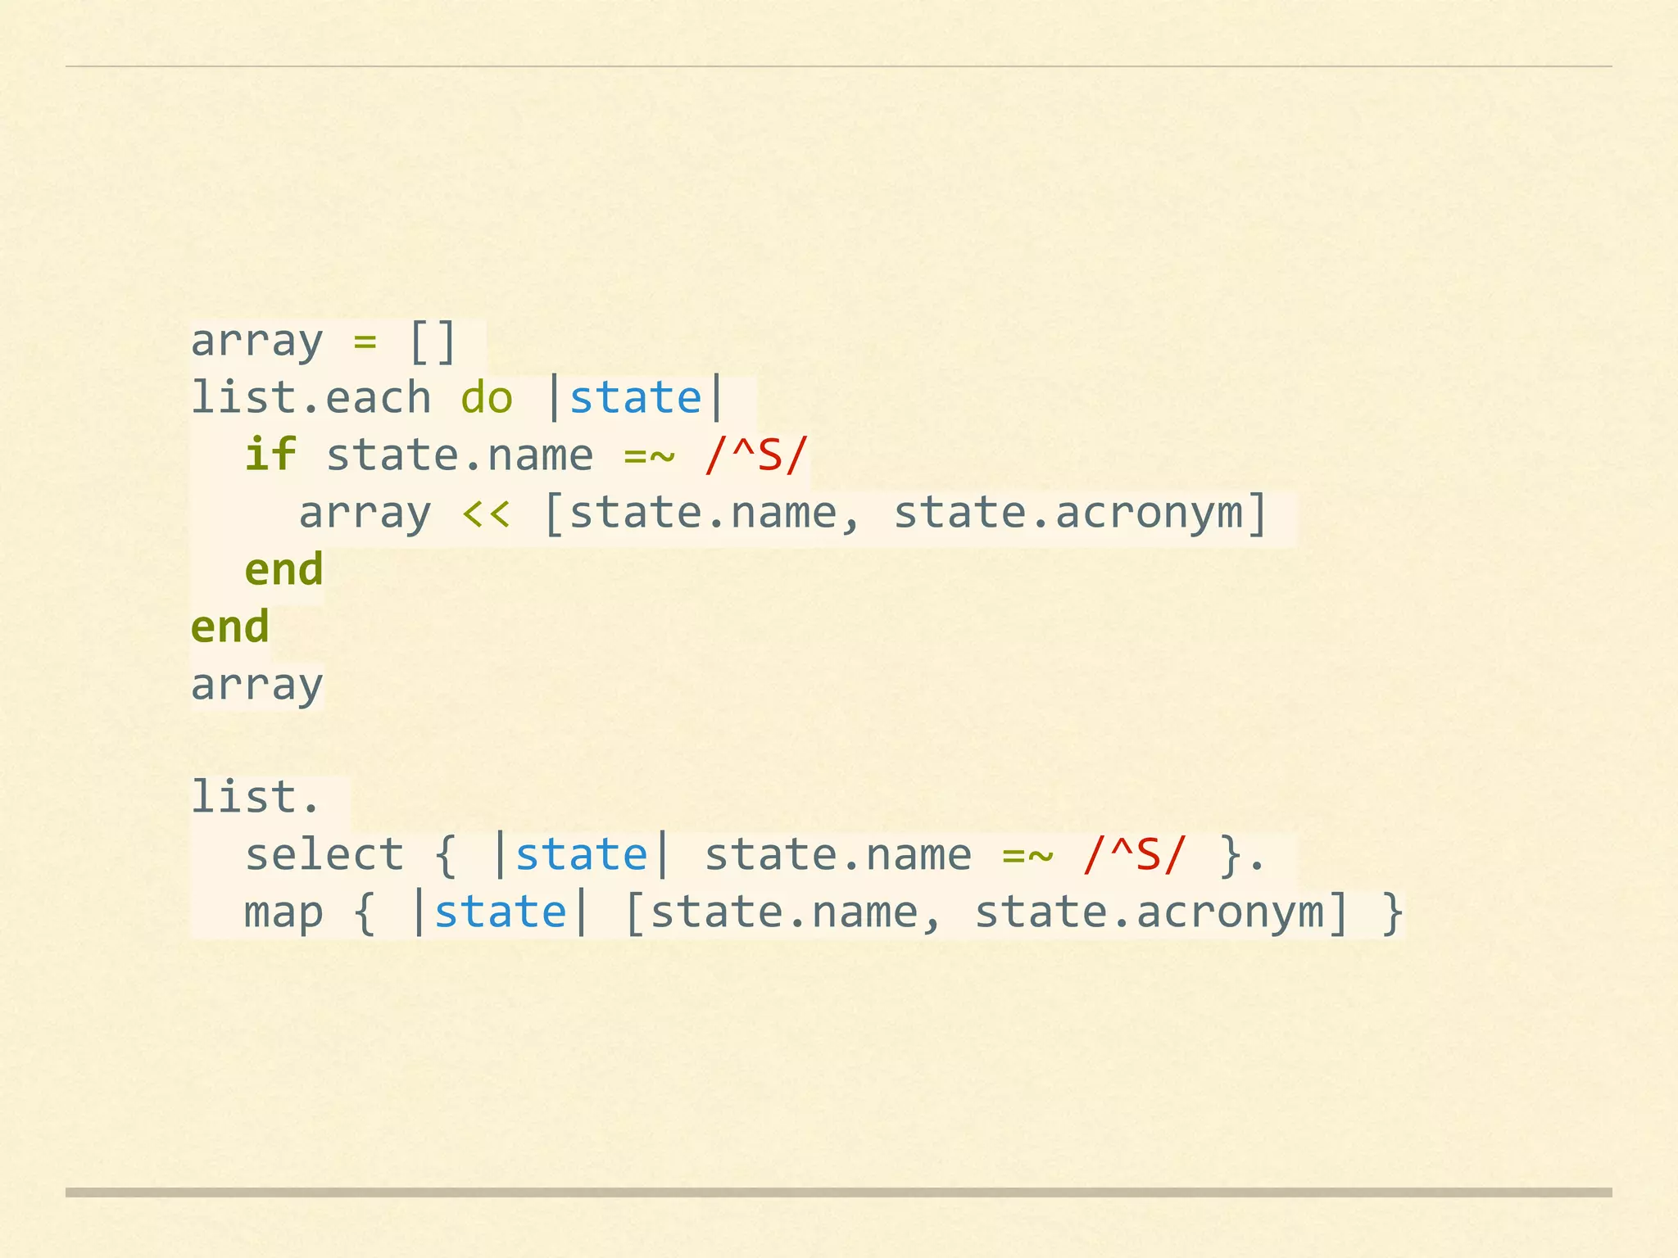
Task: Click the line 'array = []'
Action: tap(324, 342)
